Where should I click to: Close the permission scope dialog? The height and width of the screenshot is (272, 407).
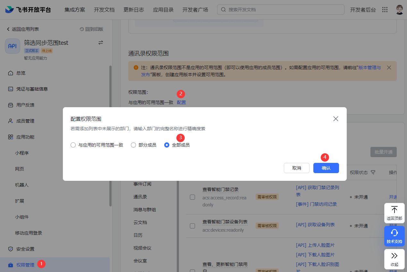(336, 119)
